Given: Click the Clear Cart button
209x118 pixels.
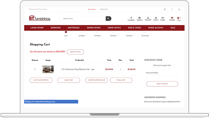Looking at the screenshot, I should pyautogui.click(x=69, y=80).
